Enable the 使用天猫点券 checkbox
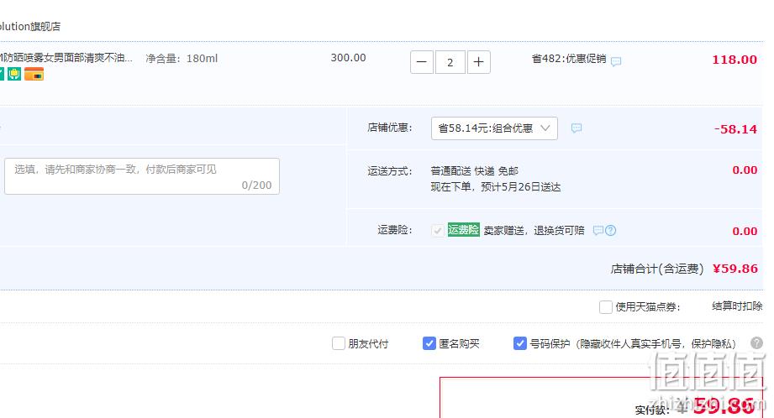The image size is (774, 418). click(606, 307)
